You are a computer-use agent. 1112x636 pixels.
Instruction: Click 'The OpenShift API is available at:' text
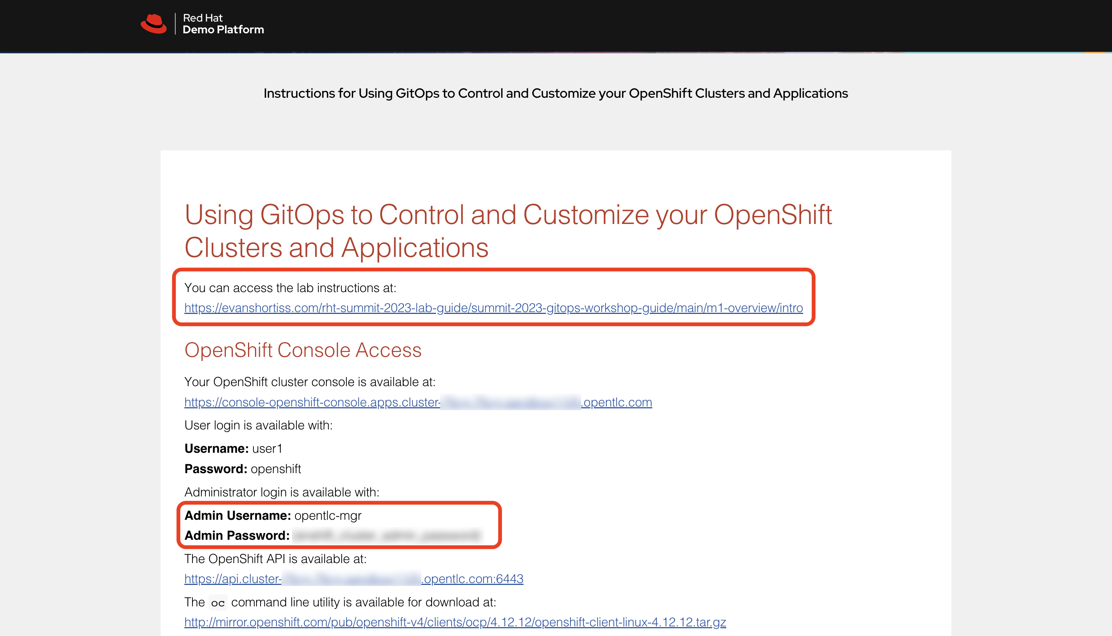tap(276, 559)
